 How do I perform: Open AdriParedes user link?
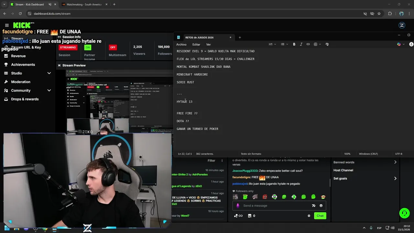pos(200,174)
